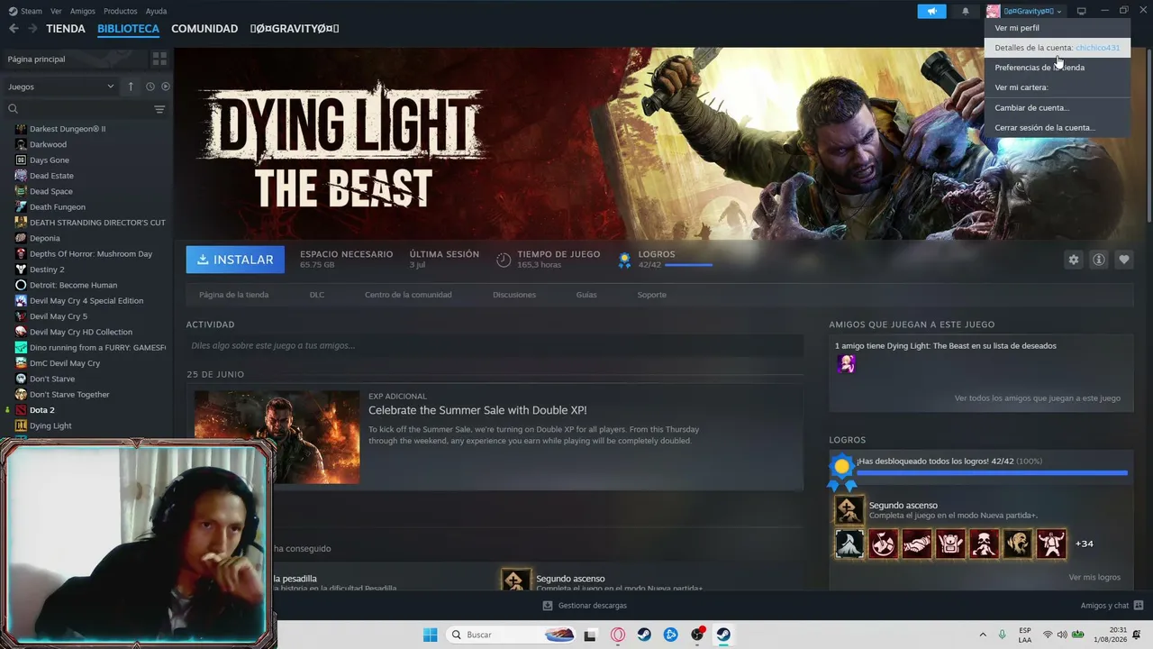Open the Tienda section

pyautogui.click(x=66, y=29)
